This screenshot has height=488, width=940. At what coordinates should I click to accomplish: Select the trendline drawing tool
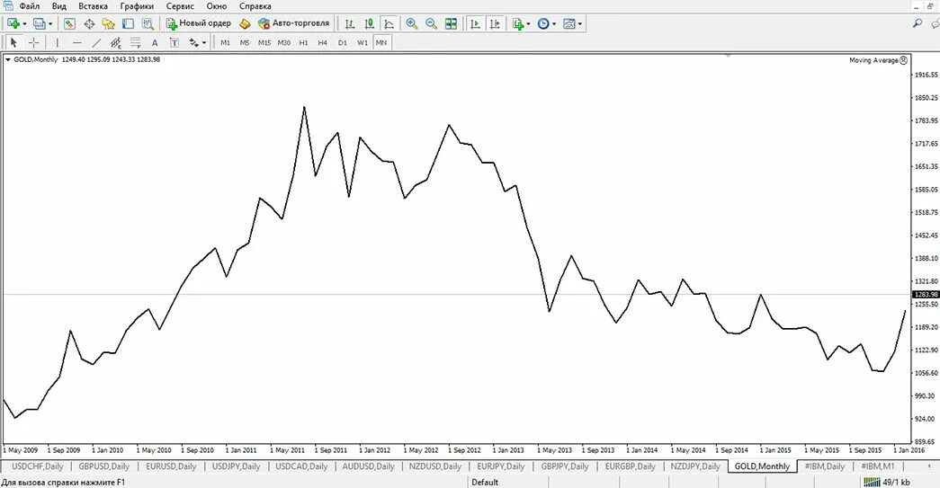96,42
